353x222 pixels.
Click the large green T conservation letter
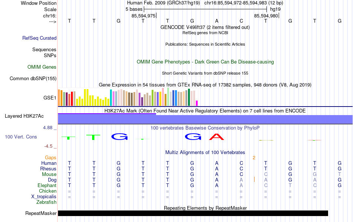93,137
